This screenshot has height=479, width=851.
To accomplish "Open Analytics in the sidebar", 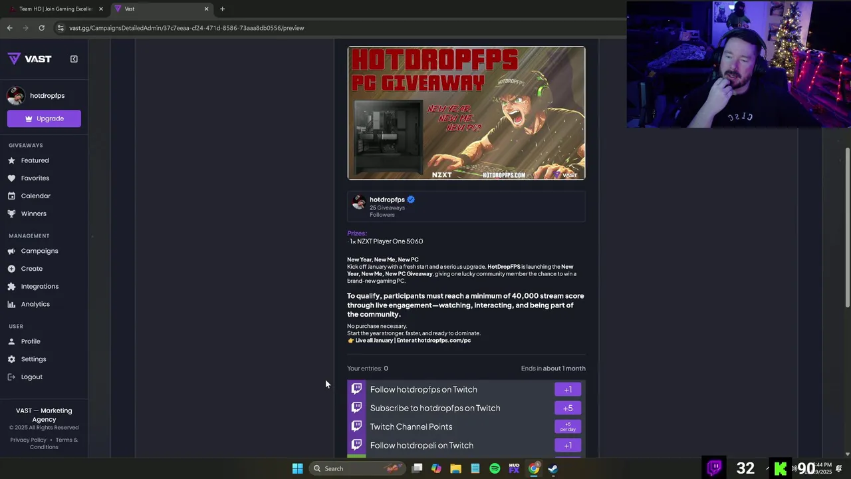I will click(x=35, y=304).
